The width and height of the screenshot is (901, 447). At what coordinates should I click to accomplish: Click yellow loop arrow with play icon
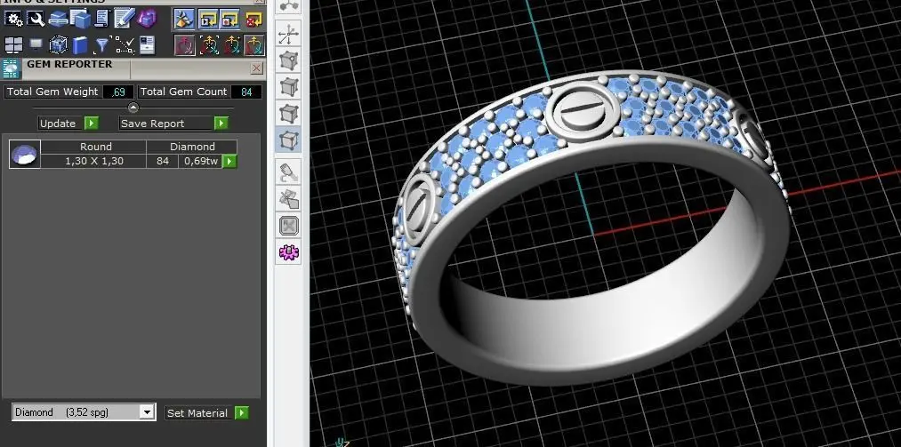pyautogui.click(x=208, y=19)
